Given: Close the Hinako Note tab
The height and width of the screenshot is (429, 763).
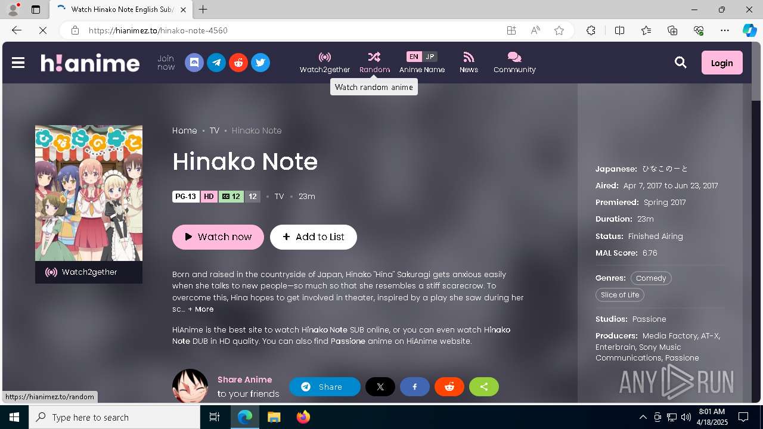Looking at the screenshot, I should point(183,10).
